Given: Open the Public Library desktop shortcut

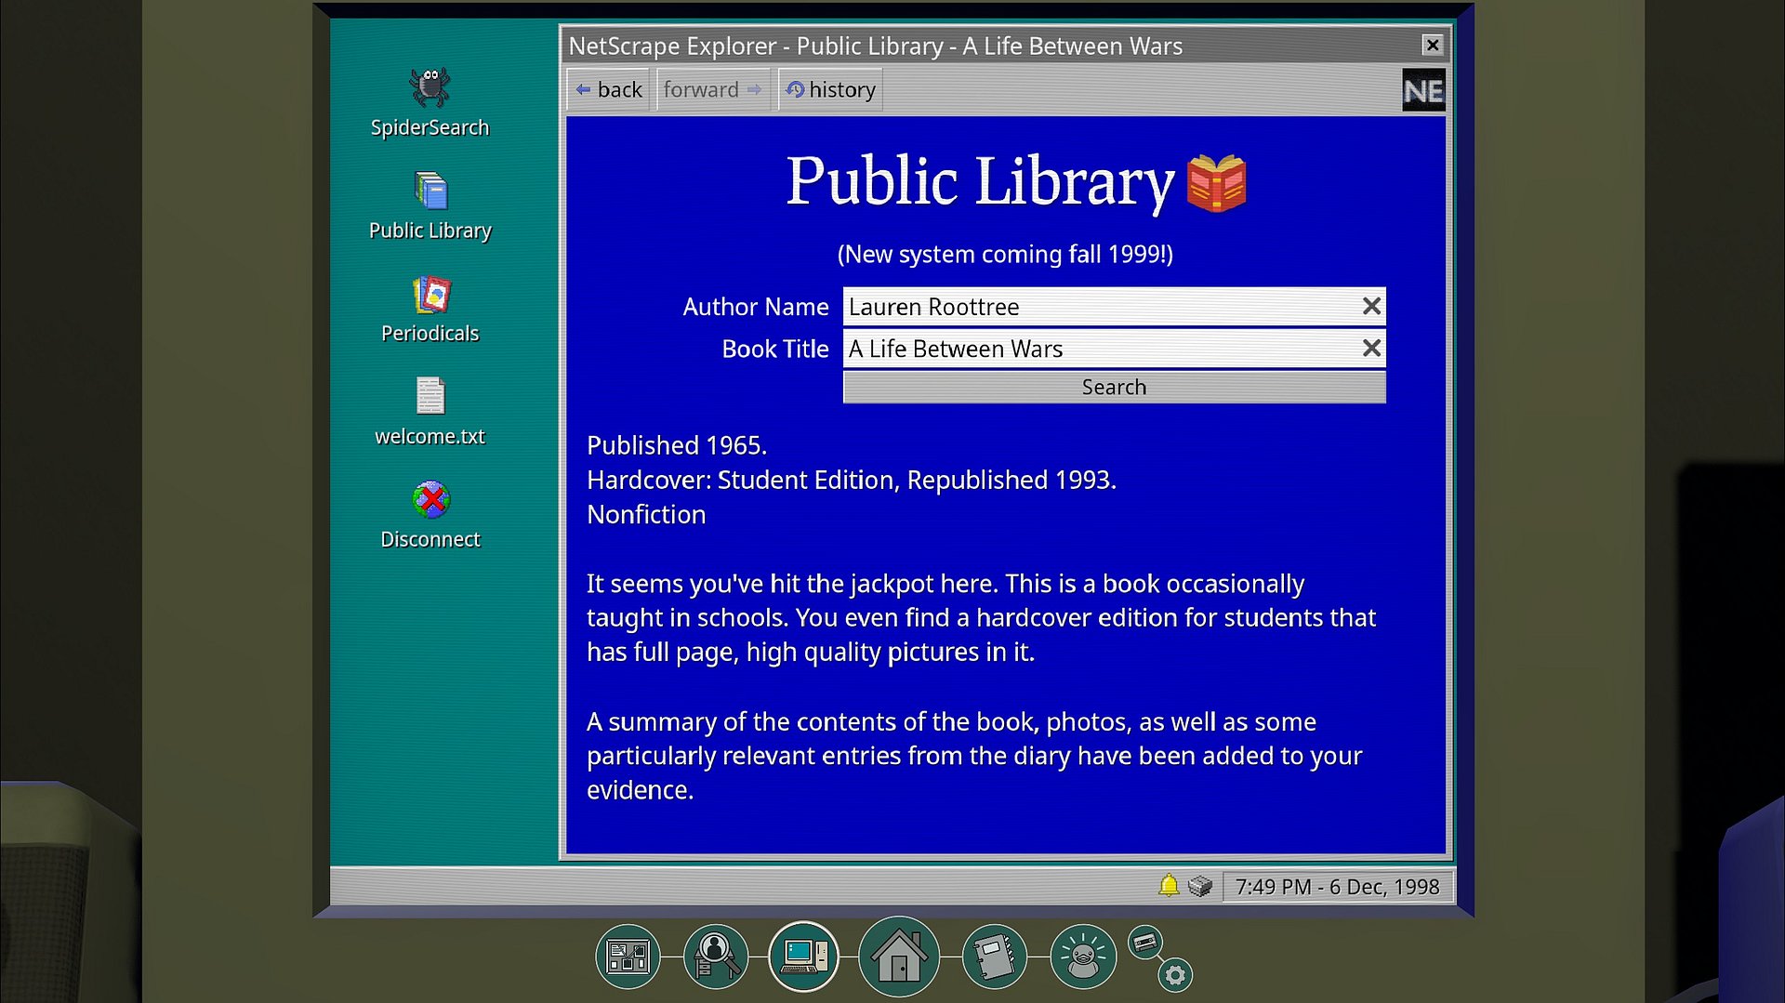Looking at the screenshot, I should pos(430,192).
